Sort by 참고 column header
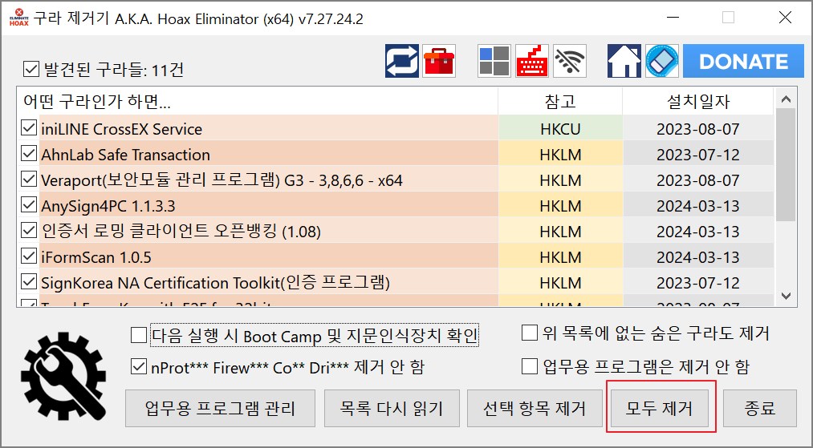The image size is (813, 448). coord(560,102)
